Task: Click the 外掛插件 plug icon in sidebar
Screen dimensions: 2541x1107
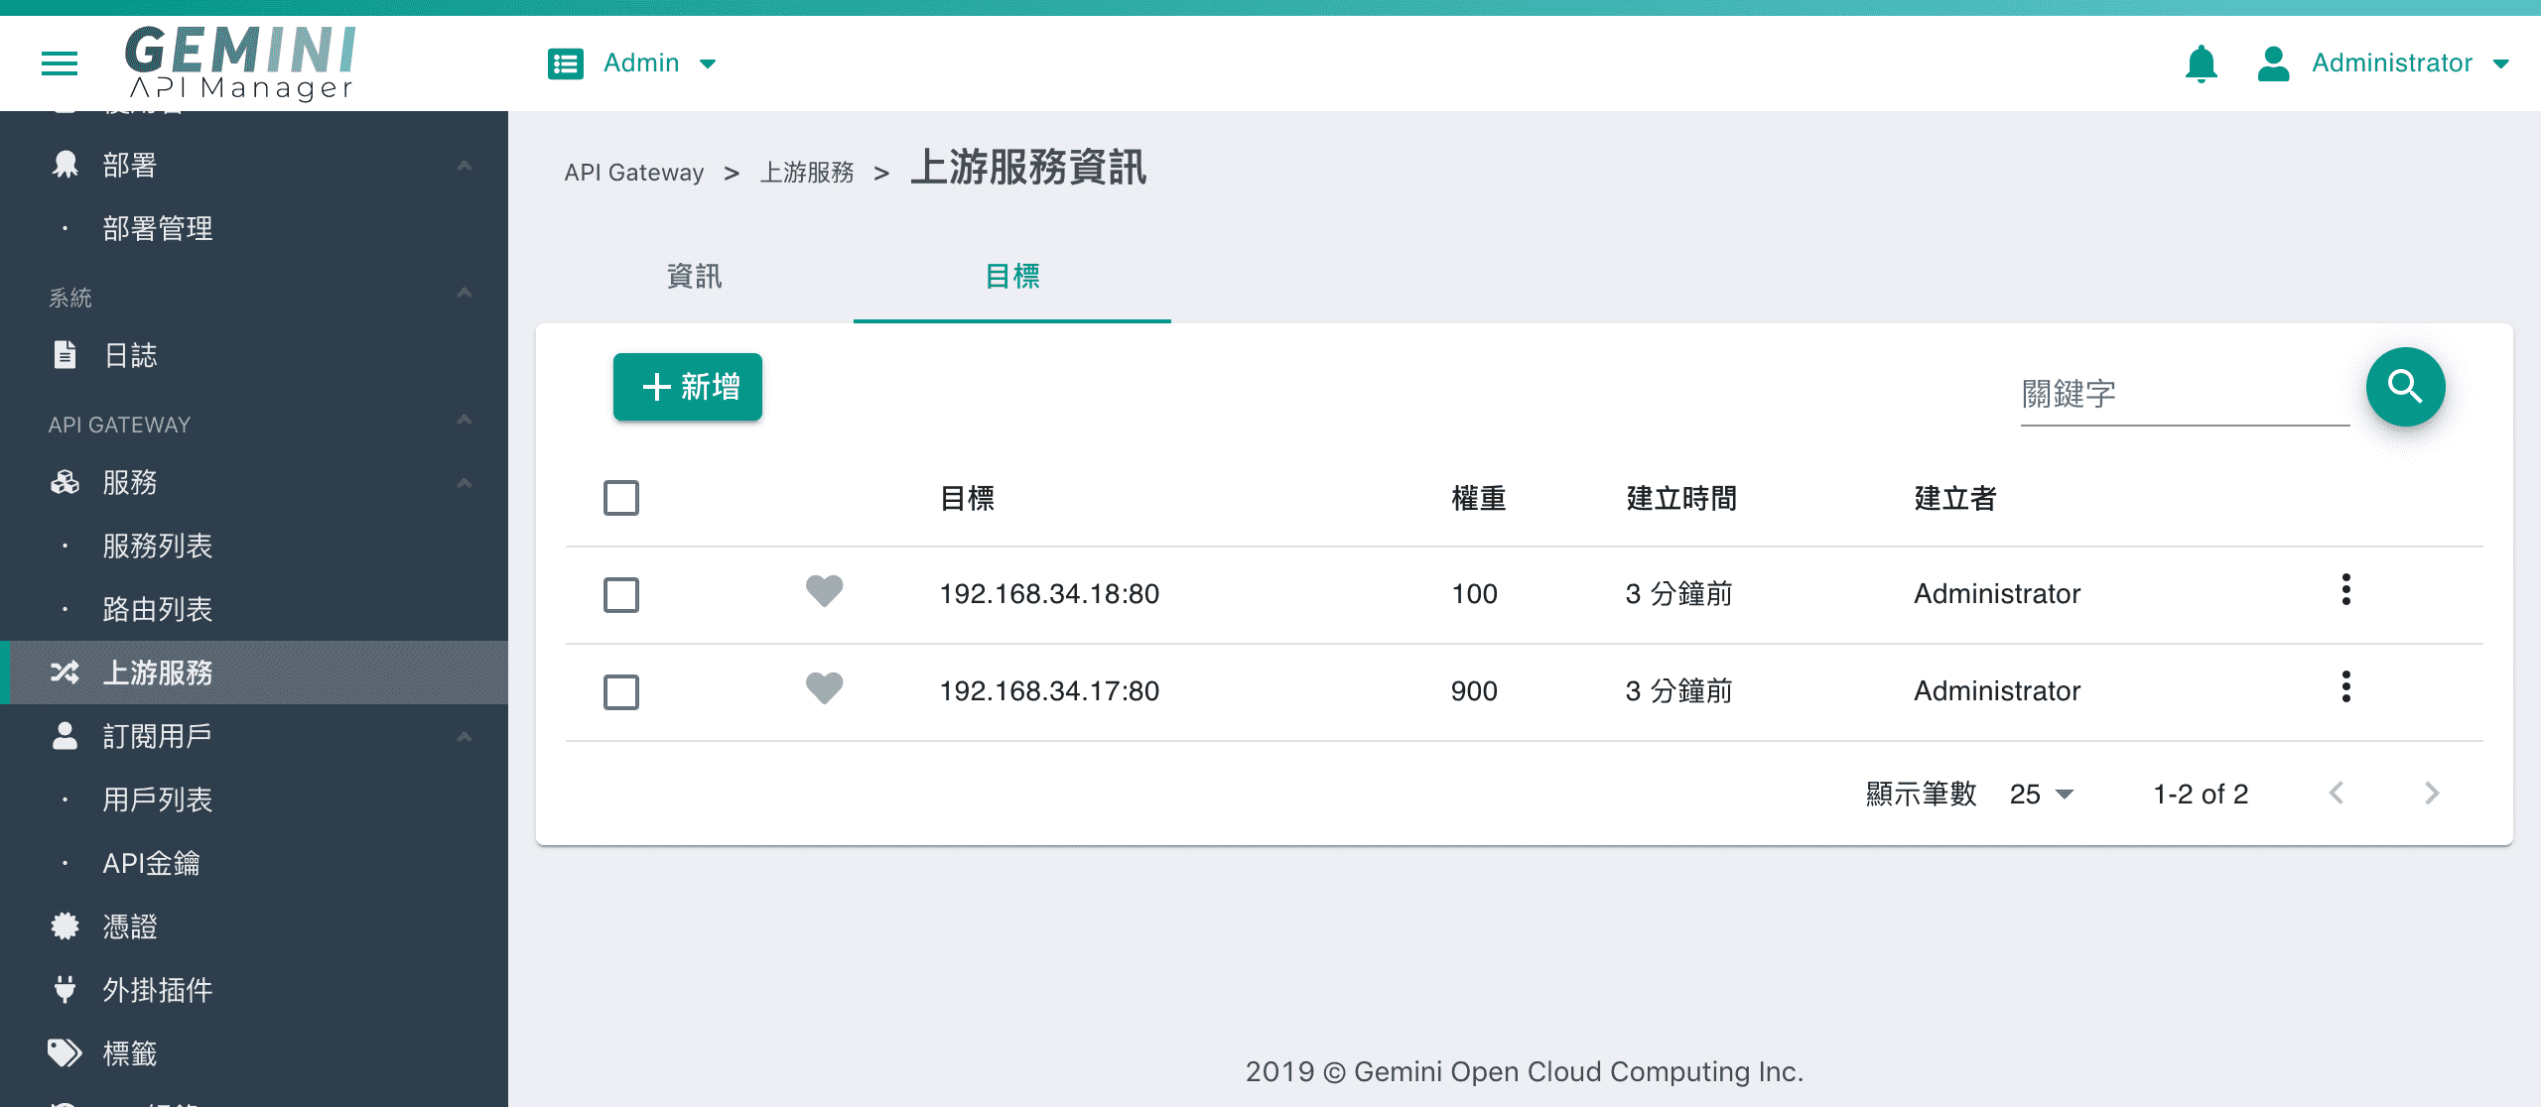Action: click(x=66, y=989)
